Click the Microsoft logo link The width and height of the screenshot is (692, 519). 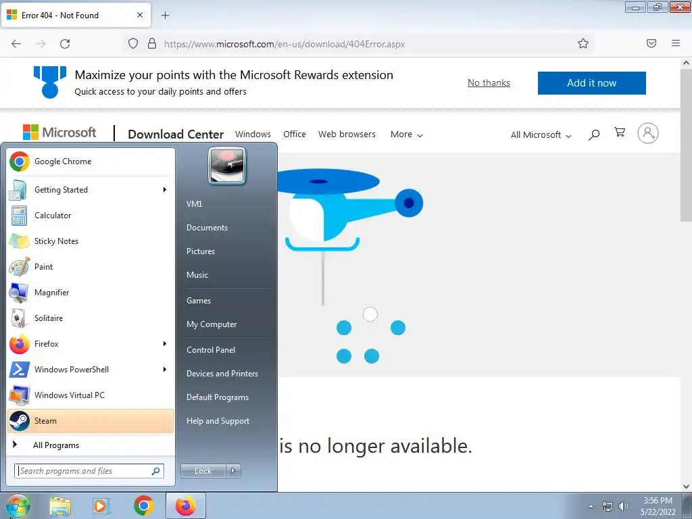click(59, 132)
